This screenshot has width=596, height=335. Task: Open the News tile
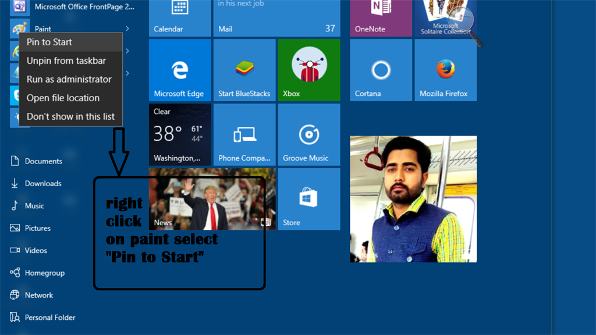[x=212, y=199]
